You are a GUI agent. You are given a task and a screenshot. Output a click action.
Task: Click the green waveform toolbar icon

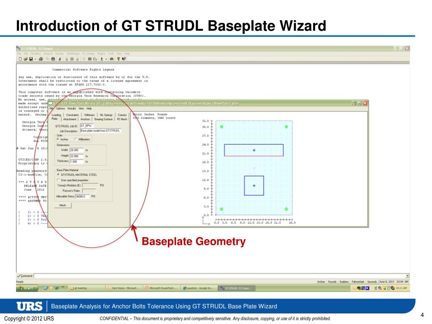(x=111, y=59)
